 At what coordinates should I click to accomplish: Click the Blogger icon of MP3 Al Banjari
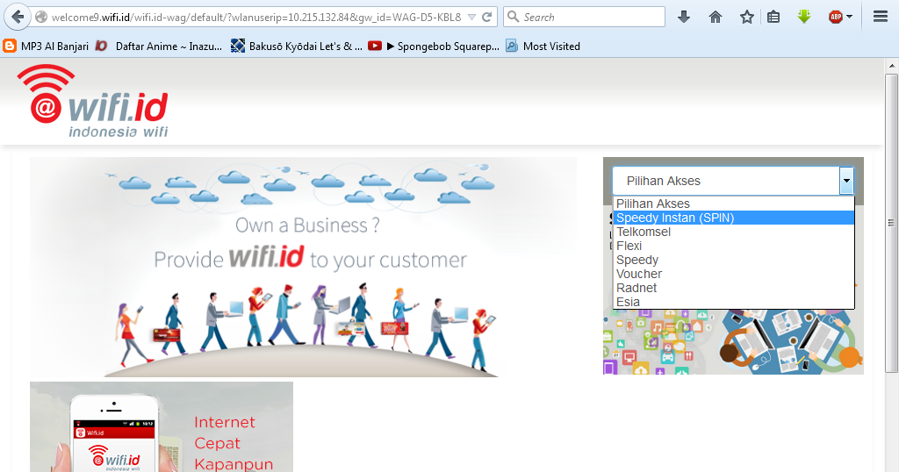(x=10, y=46)
